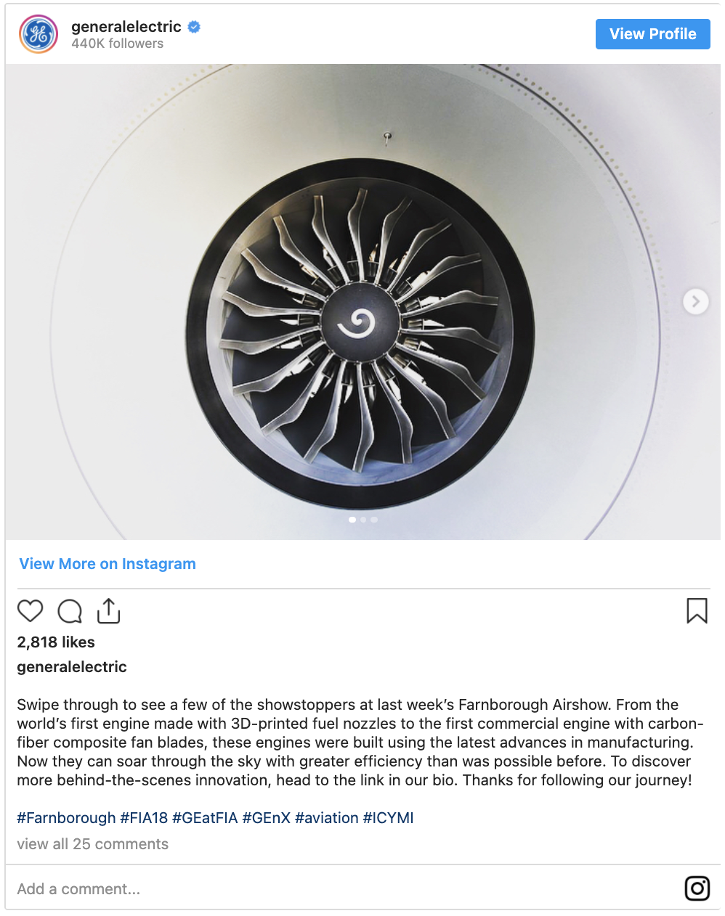Open the #aviation hashtag
The image size is (725, 916).
pos(326,818)
